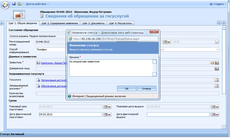Click main form scroll up arrow
Viewport: 230px width, 138px height.
pyautogui.click(x=224, y=27)
